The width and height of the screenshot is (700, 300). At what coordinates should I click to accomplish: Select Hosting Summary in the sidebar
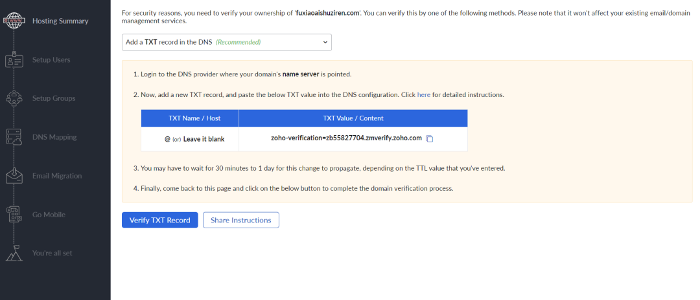[60, 21]
